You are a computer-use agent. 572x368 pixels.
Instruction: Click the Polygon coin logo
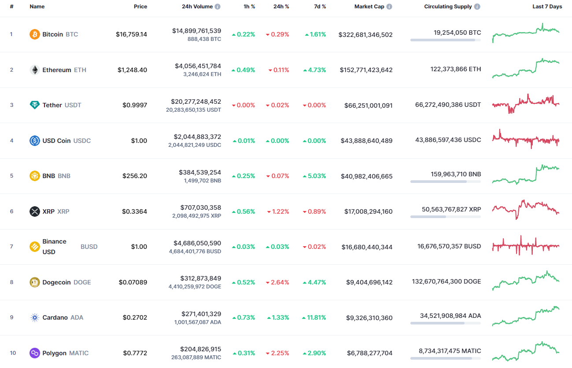pos(34,353)
